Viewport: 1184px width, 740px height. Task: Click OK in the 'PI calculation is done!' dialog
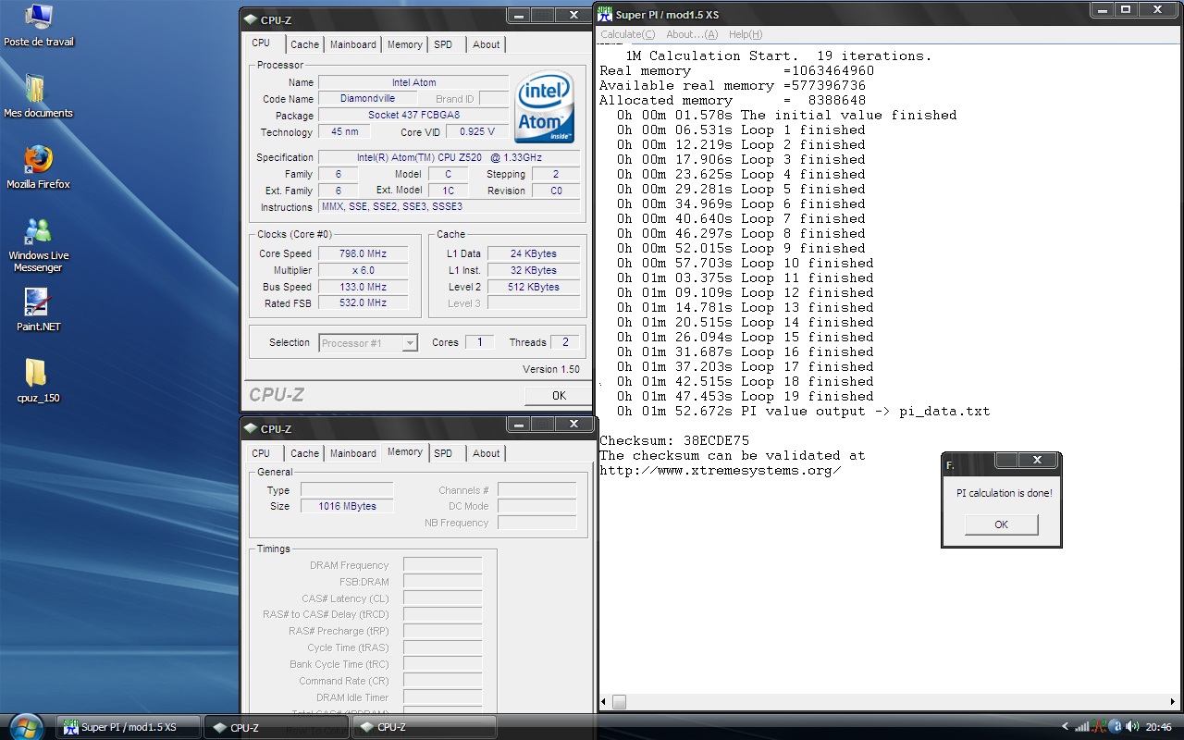pyautogui.click(x=1001, y=524)
